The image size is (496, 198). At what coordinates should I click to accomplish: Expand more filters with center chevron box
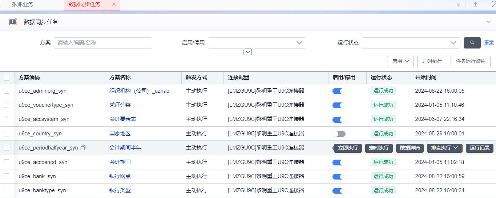point(248,52)
